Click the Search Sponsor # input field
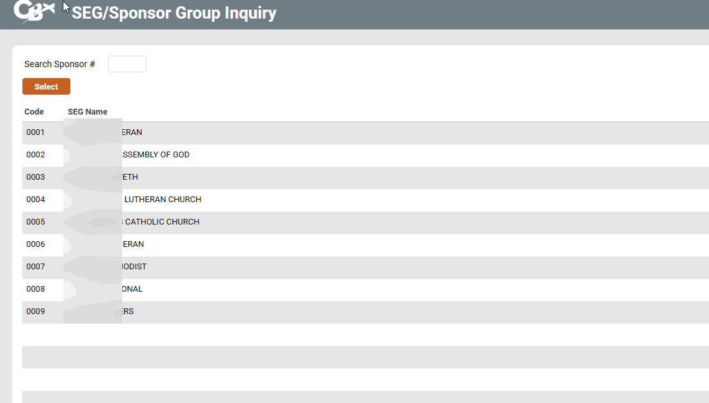This screenshot has width=709, height=403. click(x=127, y=64)
